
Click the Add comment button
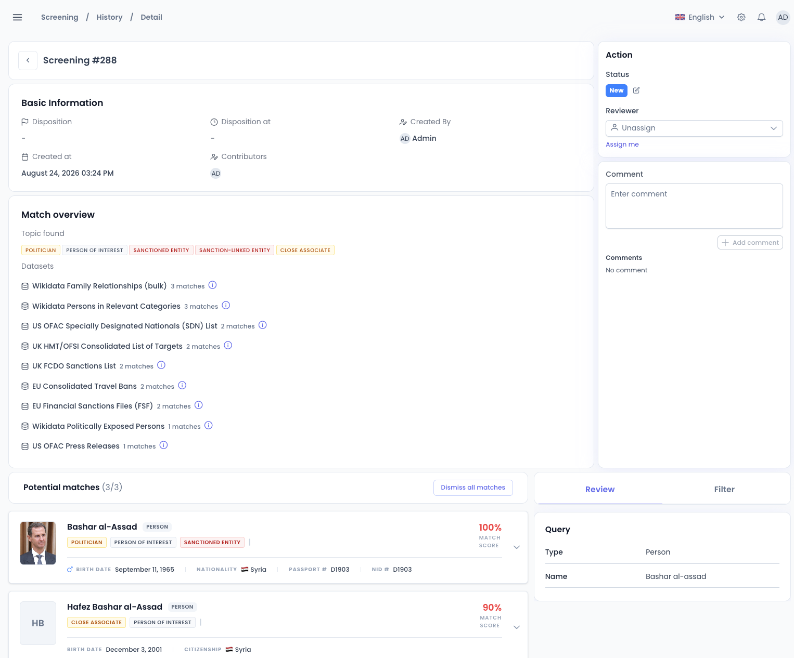coord(750,243)
